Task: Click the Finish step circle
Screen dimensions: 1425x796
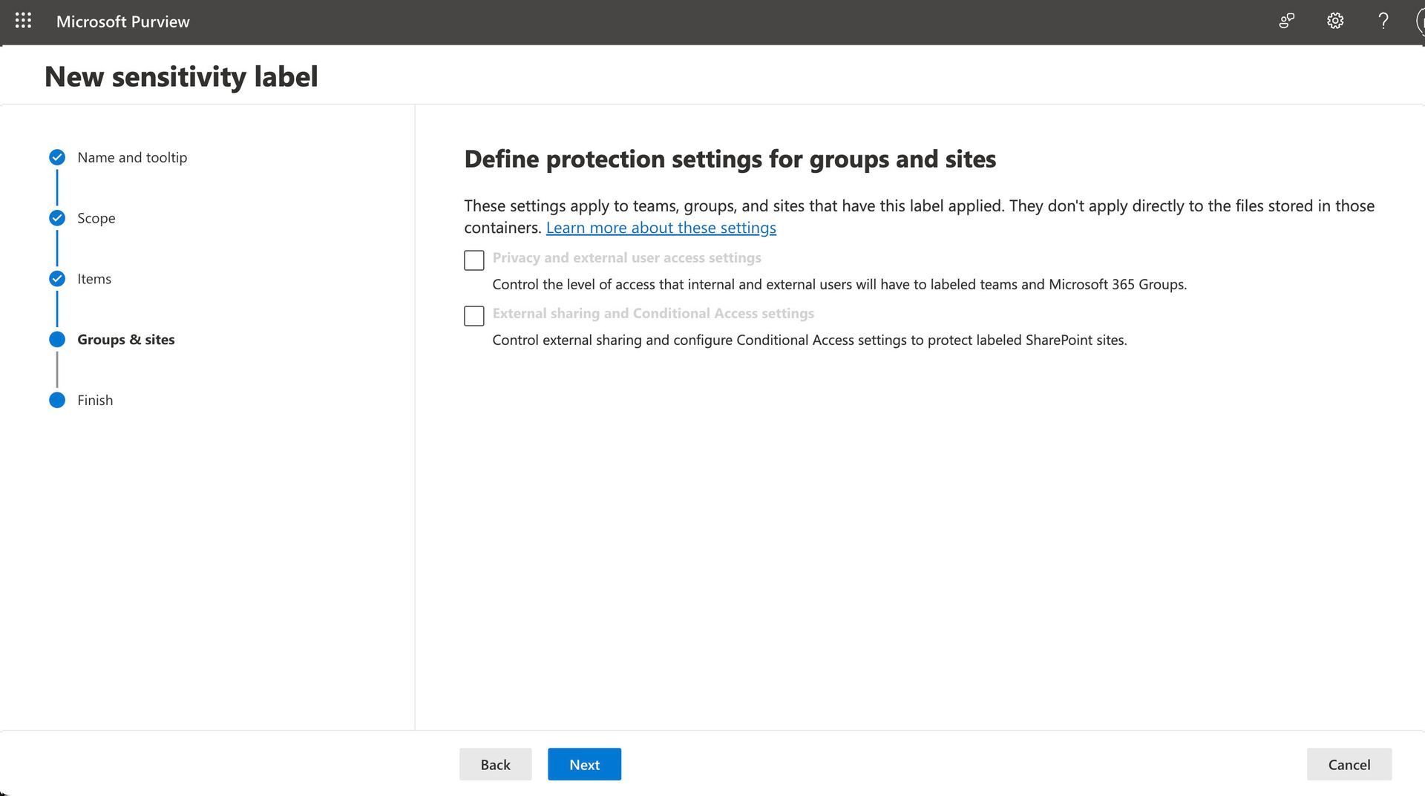Action: tap(57, 401)
